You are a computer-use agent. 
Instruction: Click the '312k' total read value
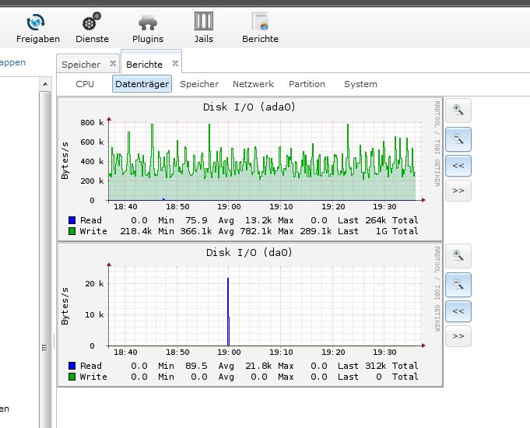pos(376,366)
